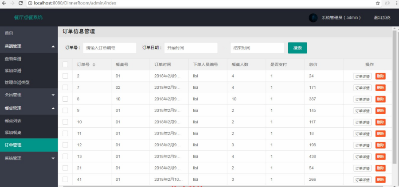The width and height of the screenshot is (399, 187).
Task: Click 删除 for order 41
Action: (380, 179)
